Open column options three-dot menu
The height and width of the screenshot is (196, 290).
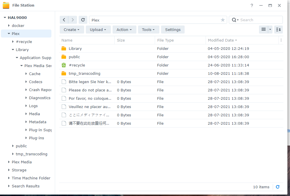(281, 40)
